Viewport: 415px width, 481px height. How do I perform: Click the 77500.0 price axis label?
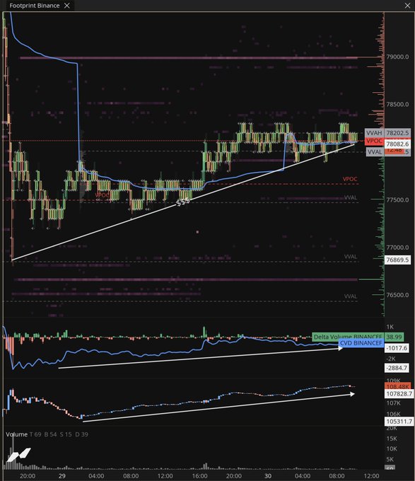click(397, 199)
